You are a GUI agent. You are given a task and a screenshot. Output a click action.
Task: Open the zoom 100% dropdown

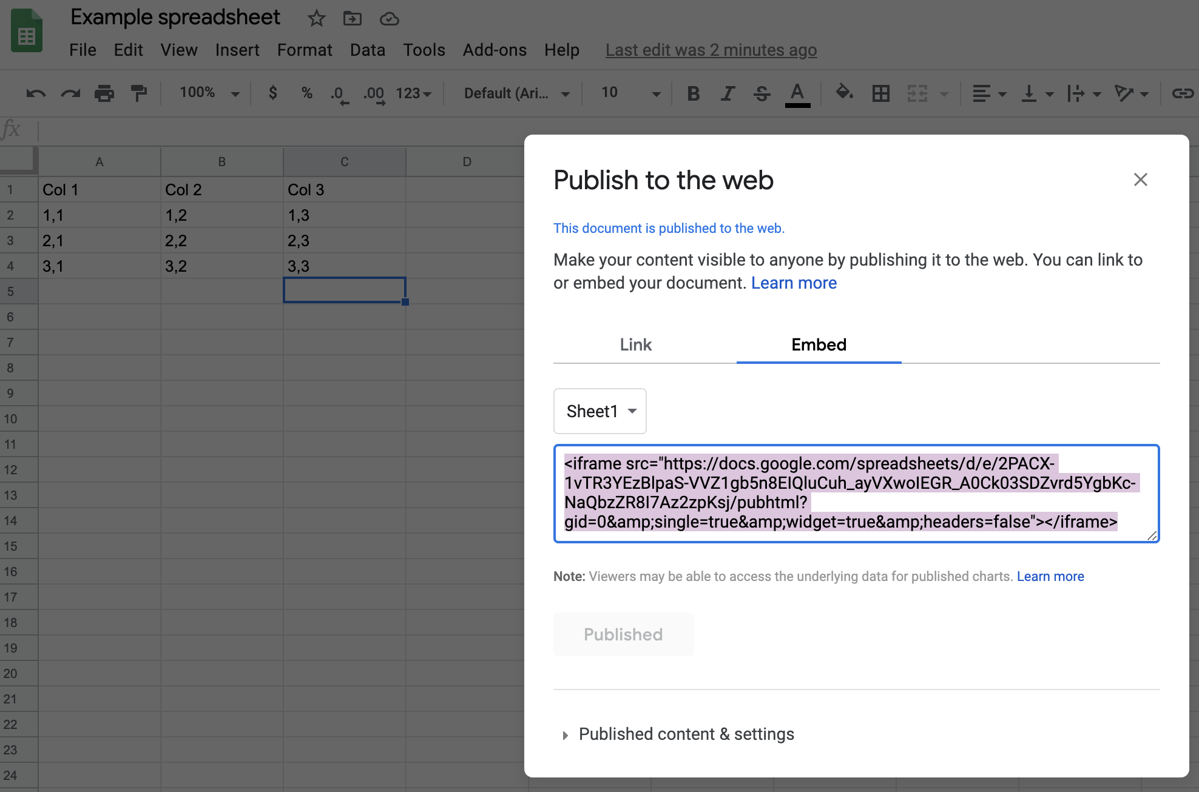(209, 93)
